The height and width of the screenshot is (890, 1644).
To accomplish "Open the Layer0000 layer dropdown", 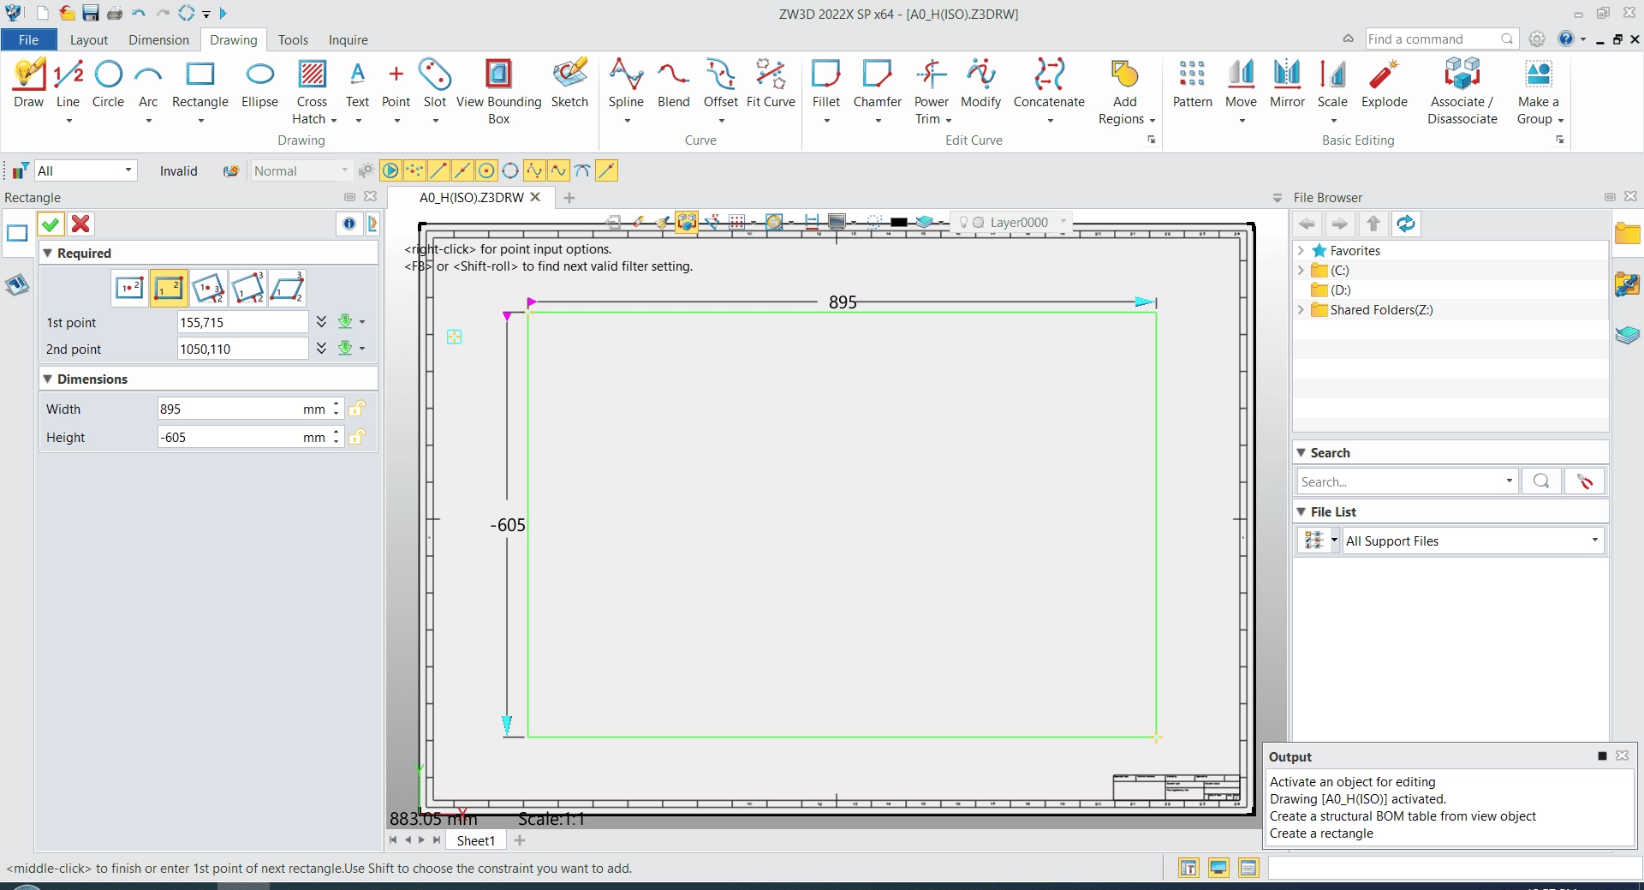I will coord(1063,222).
